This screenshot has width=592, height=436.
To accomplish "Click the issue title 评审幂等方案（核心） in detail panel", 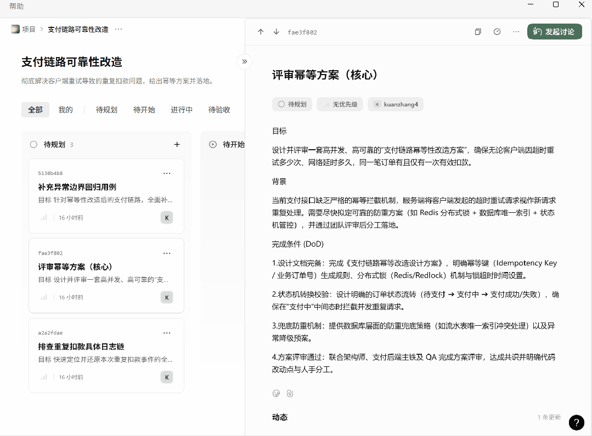I will click(x=325, y=75).
